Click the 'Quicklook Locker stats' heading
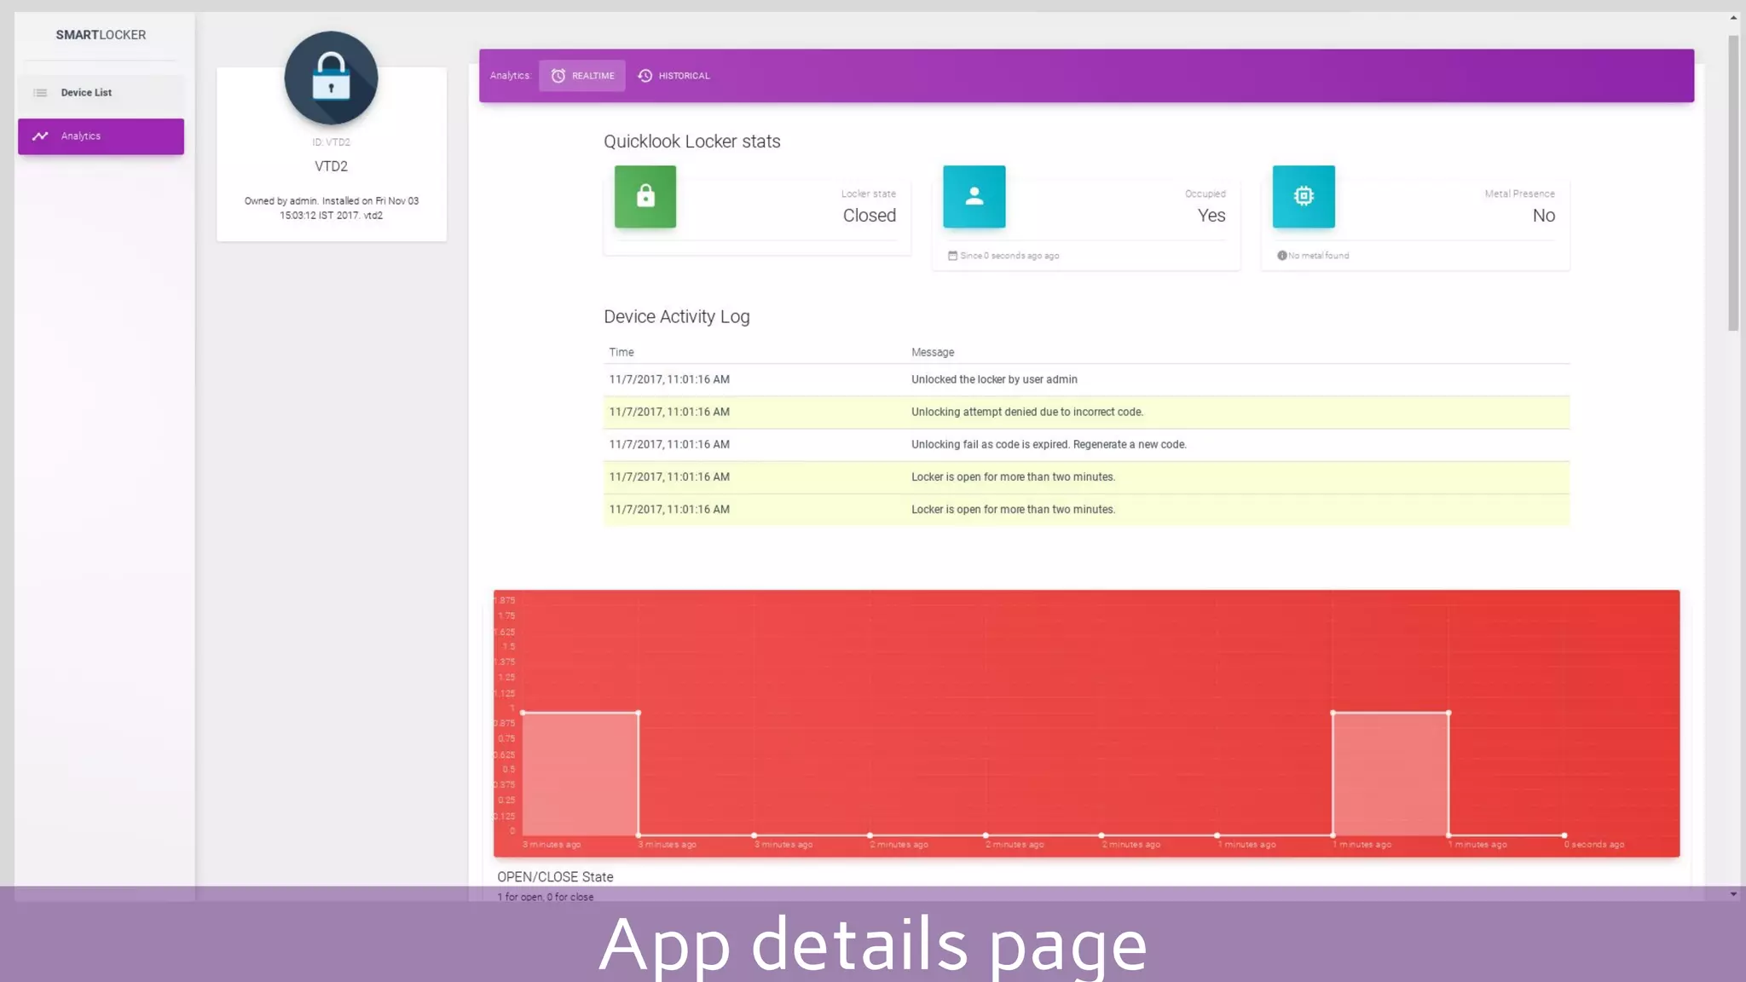 (692, 142)
